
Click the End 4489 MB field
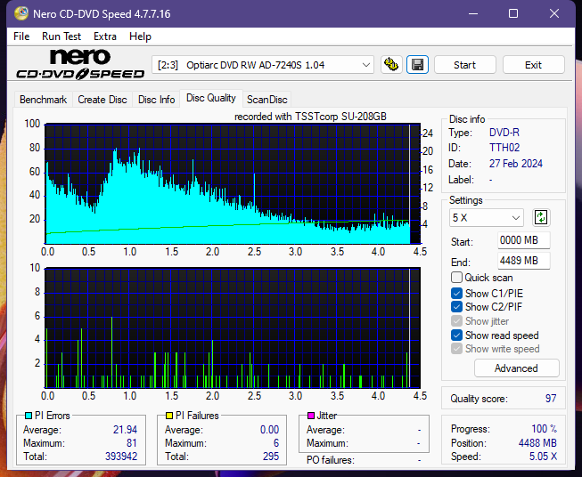point(524,261)
